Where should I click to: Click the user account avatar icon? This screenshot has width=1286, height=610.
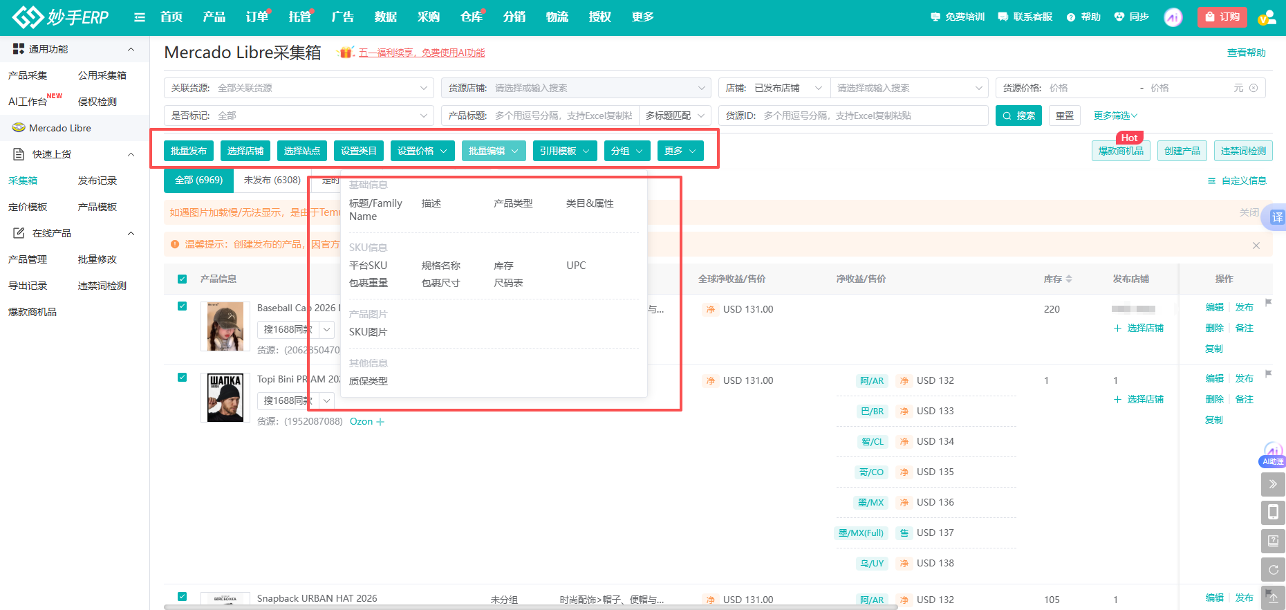[x=1267, y=17]
